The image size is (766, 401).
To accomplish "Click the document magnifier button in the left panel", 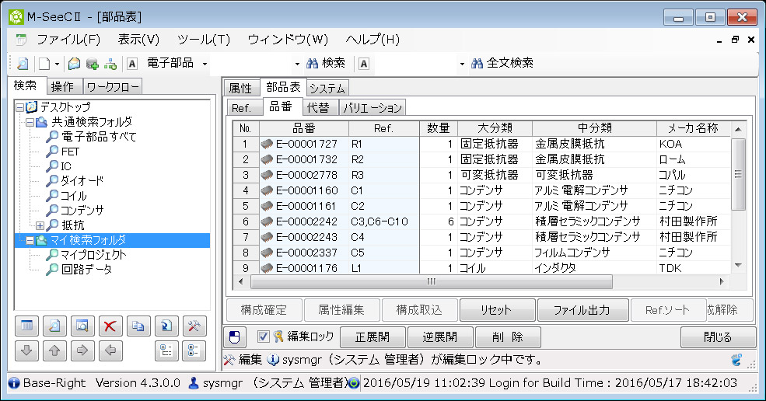I will point(54,326).
